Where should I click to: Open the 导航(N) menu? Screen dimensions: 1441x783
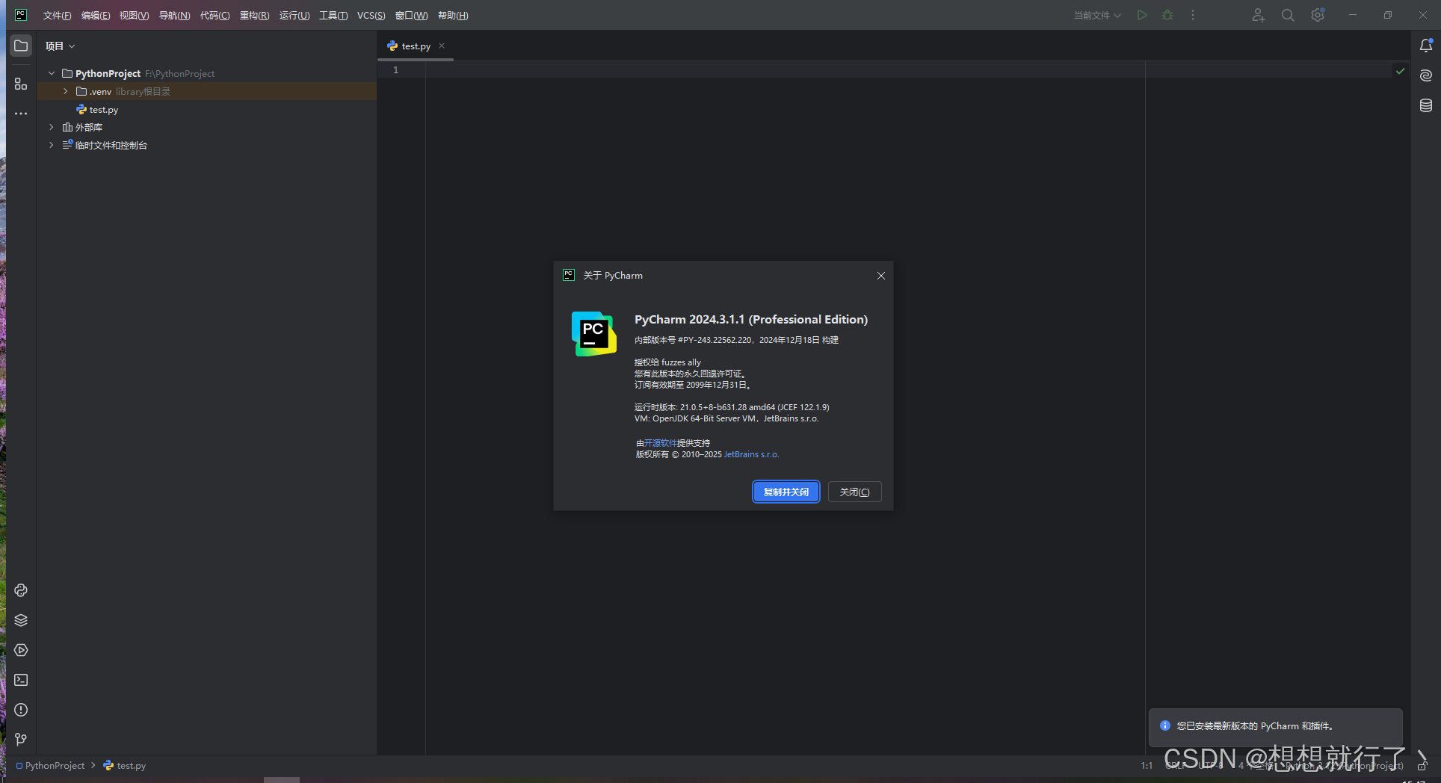[174, 16]
